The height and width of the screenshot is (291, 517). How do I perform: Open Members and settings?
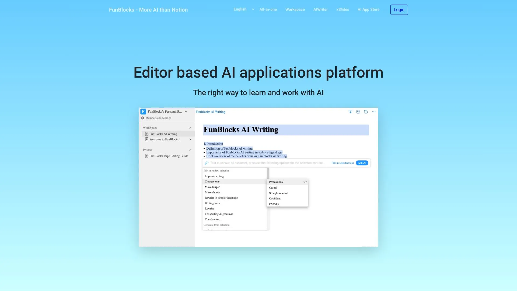[158, 118]
